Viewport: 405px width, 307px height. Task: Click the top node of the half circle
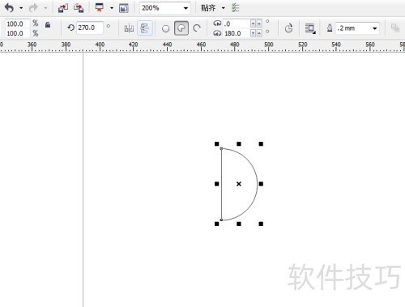221,148
